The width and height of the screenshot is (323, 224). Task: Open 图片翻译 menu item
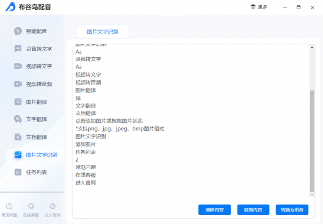pyautogui.click(x=36, y=102)
